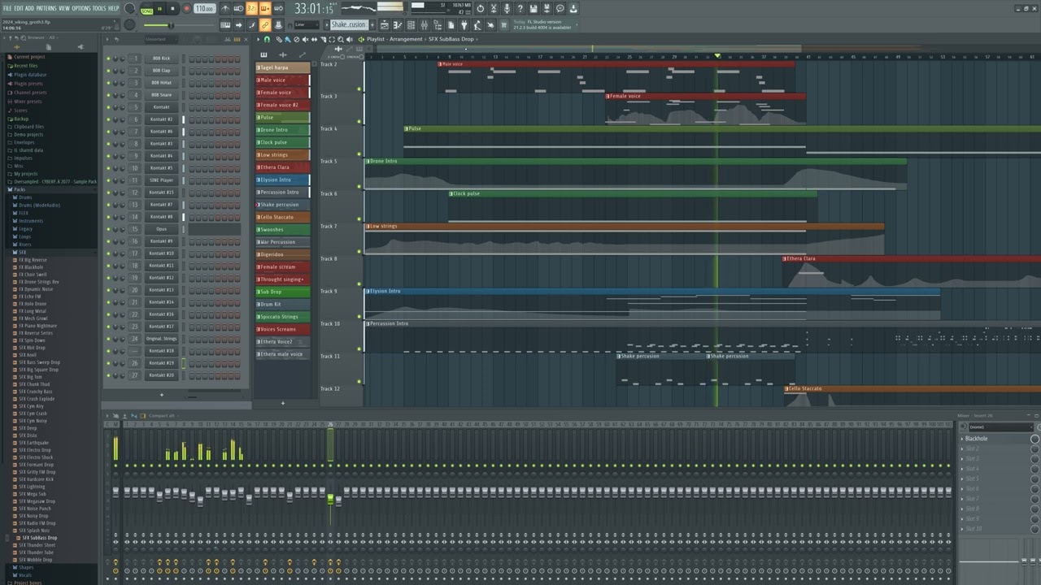Click the tempo field showing 110

pos(204,9)
